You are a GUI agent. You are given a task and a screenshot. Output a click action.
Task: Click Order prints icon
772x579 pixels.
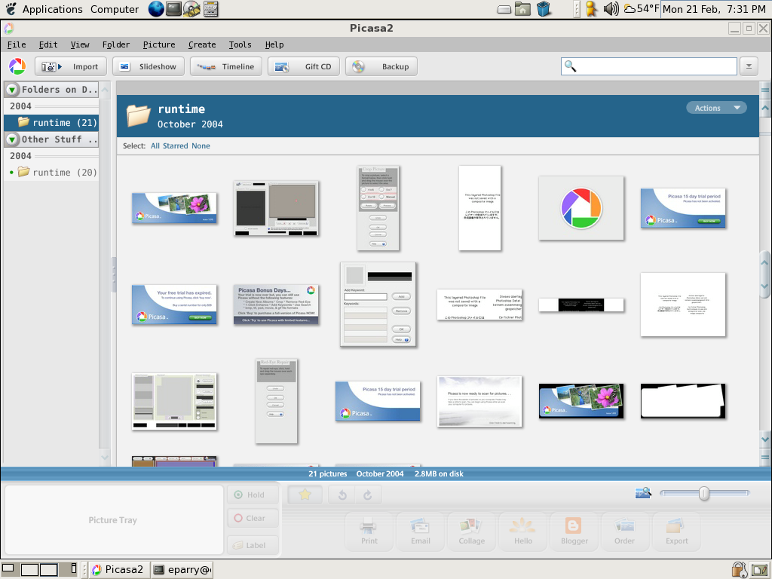624,531
